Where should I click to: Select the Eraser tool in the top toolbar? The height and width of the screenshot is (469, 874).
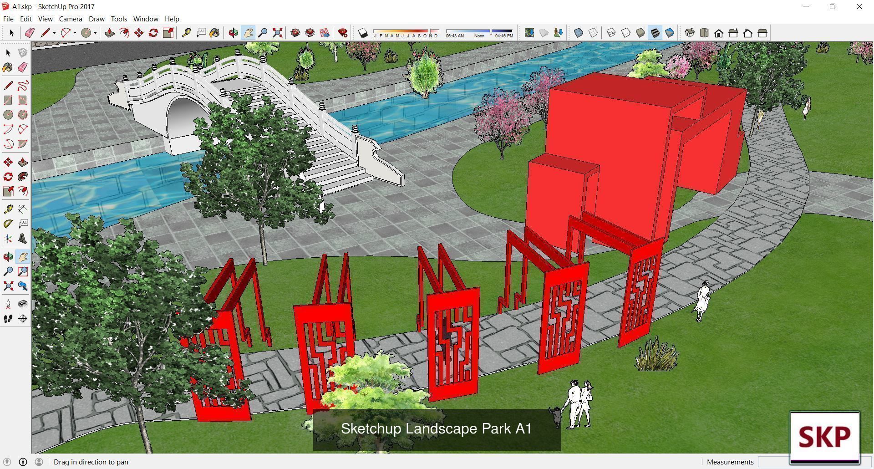30,33
